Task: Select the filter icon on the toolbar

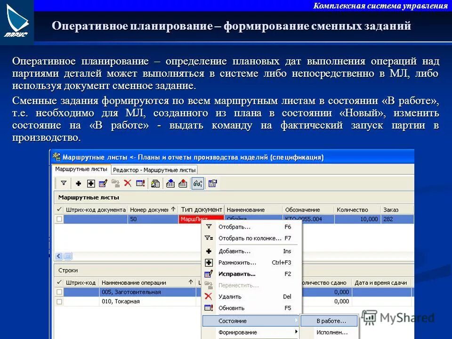Action: click(63, 184)
